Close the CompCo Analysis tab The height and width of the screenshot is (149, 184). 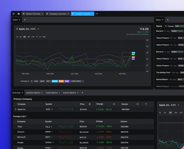pos(93,14)
